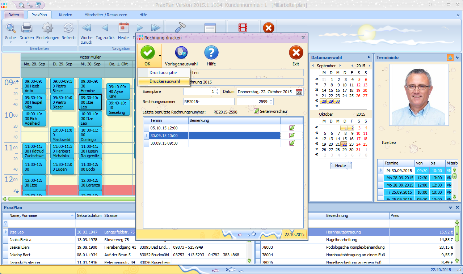
Task: Choose Druckausgabe from the OK menu
Action: [164, 73]
